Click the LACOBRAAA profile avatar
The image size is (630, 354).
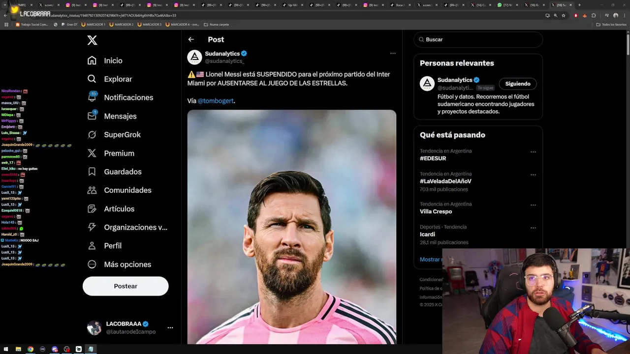pos(94,327)
